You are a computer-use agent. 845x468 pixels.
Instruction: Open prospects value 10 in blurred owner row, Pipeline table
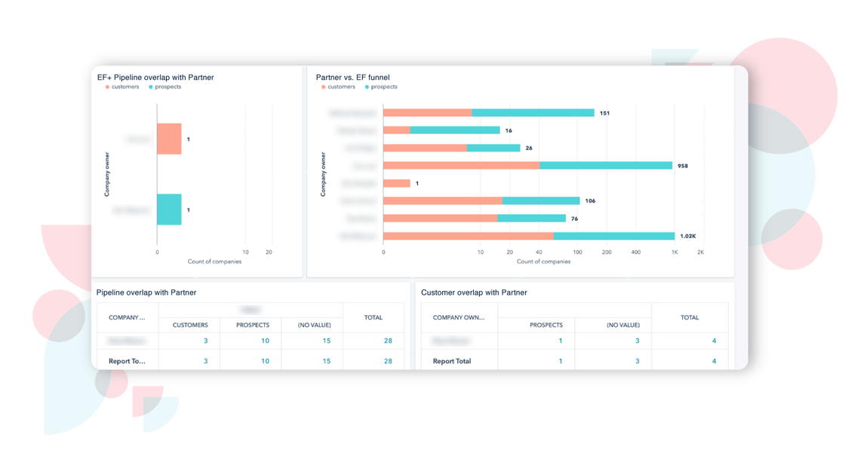pos(265,341)
